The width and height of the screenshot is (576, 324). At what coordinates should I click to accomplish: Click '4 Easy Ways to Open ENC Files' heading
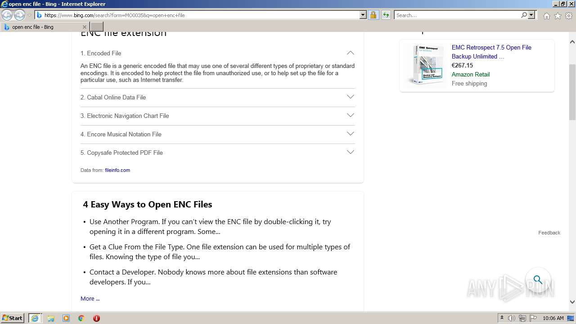click(148, 204)
